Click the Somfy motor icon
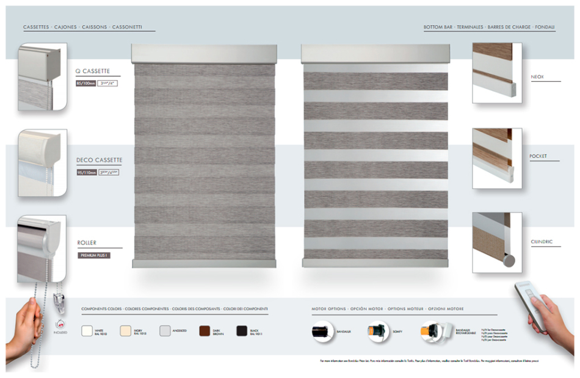 coord(377,332)
